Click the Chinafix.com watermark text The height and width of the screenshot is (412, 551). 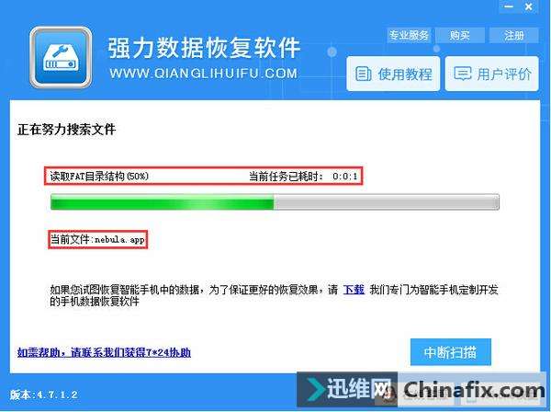pos(474,390)
